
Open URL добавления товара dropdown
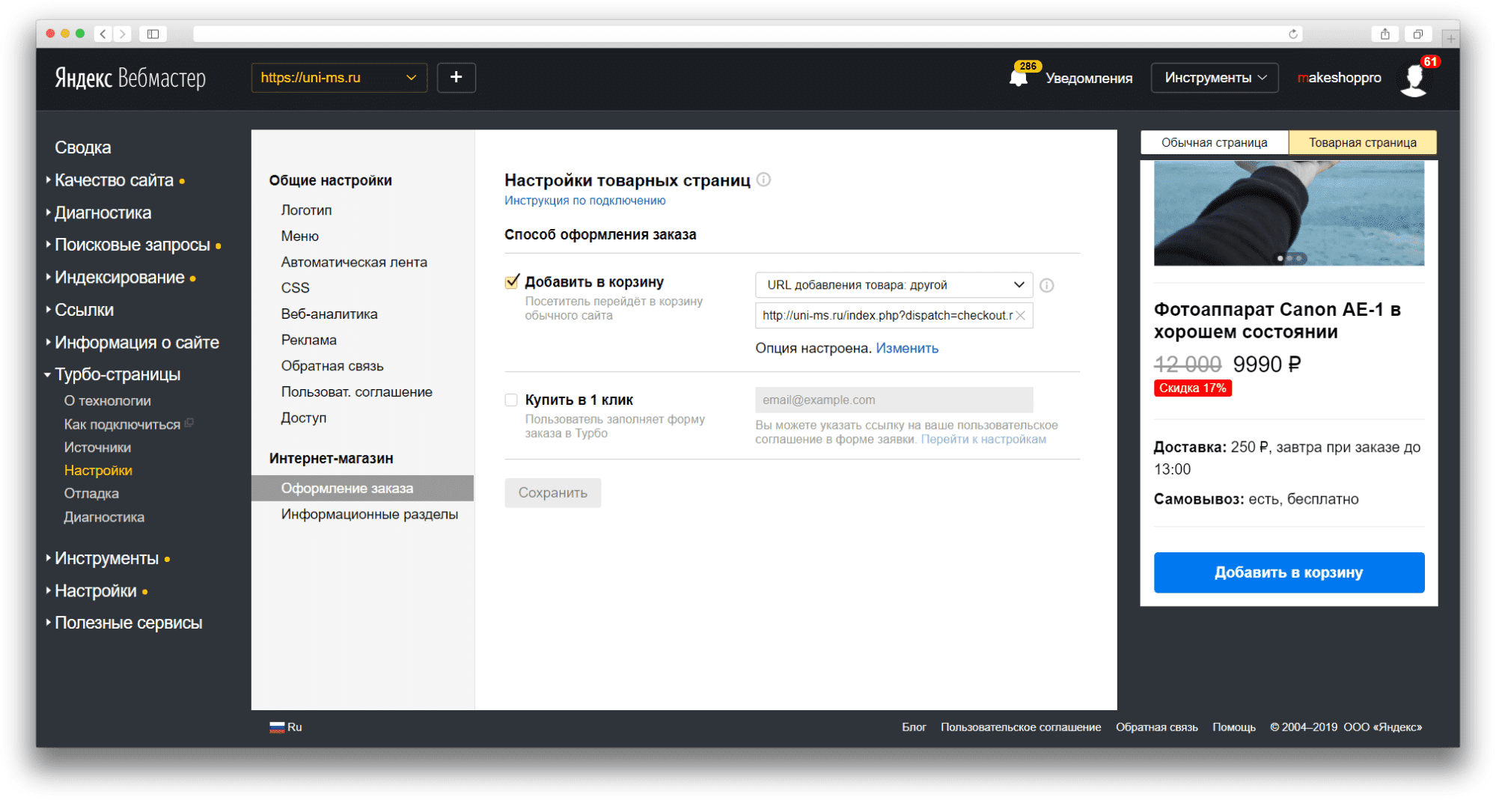(894, 284)
